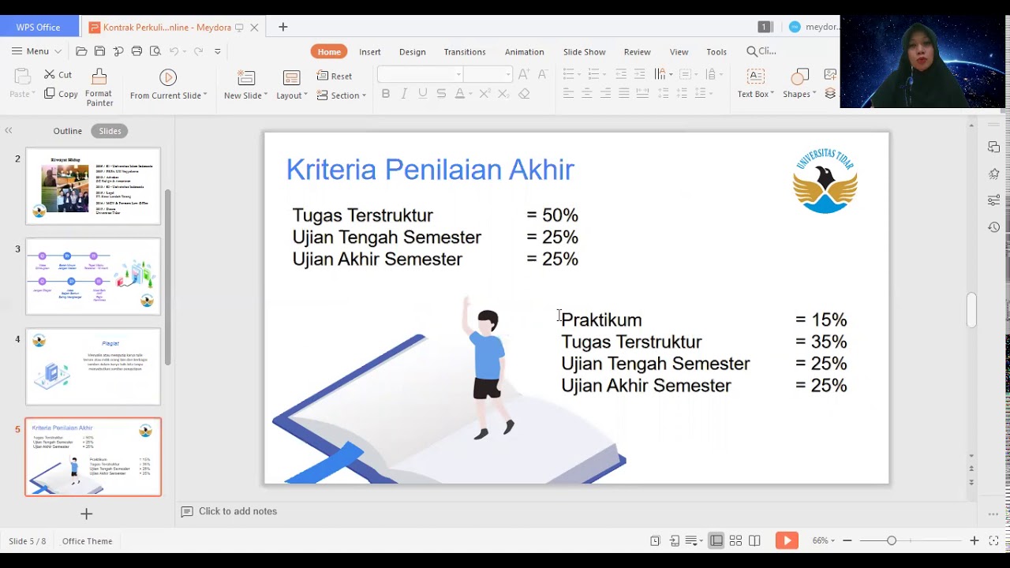This screenshot has width=1010, height=568.
Task: Redo the last action
Action: click(x=198, y=51)
